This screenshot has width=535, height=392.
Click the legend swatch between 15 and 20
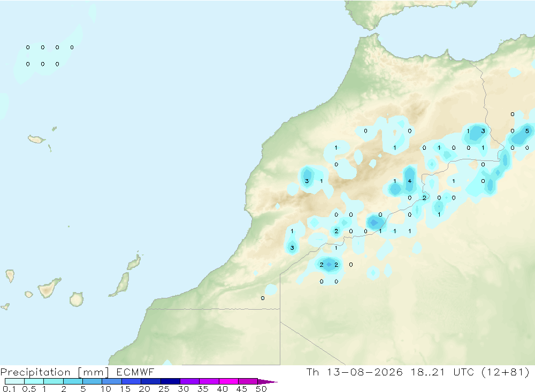click(131, 381)
